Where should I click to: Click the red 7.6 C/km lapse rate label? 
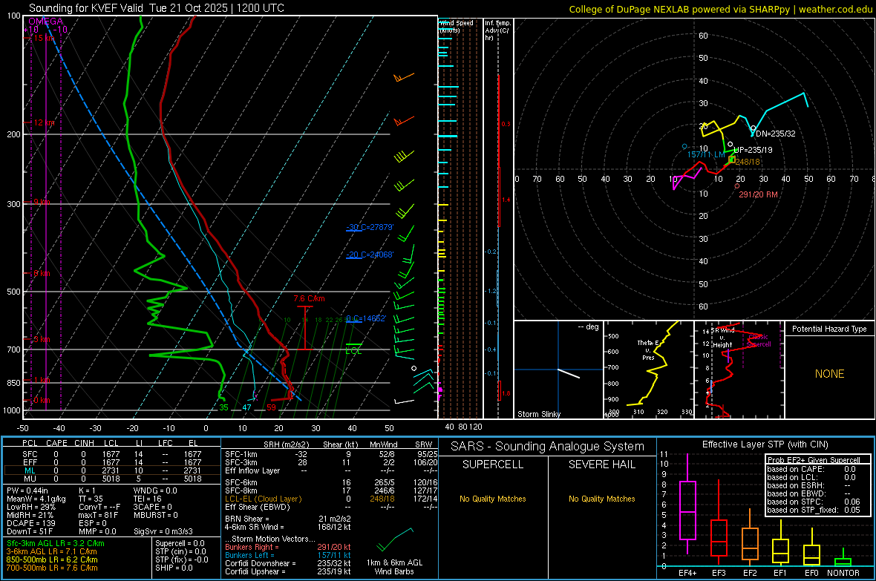point(309,298)
